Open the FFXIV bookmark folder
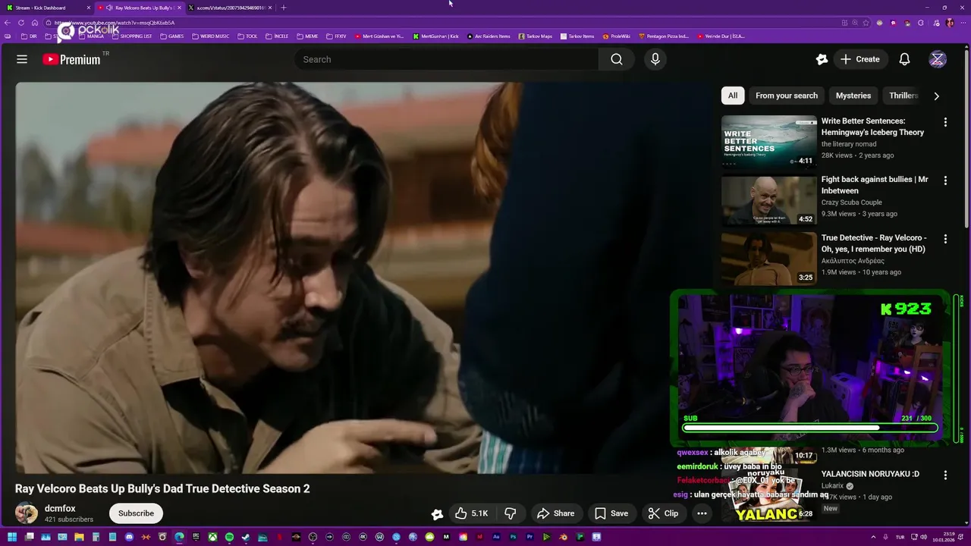The height and width of the screenshot is (546, 971). pos(336,36)
